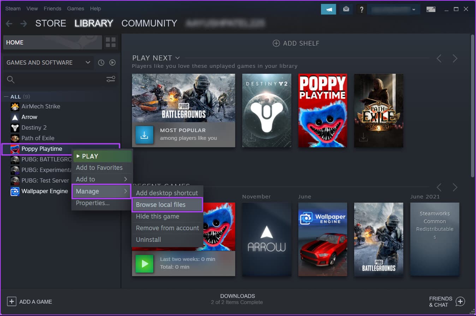476x316 pixels.
Task: Open the View menu
Action: click(32, 8)
